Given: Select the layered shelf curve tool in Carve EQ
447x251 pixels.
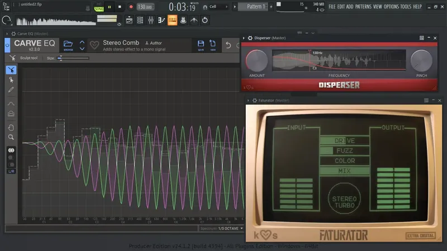Looking at the screenshot, I should [x=11, y=114].
